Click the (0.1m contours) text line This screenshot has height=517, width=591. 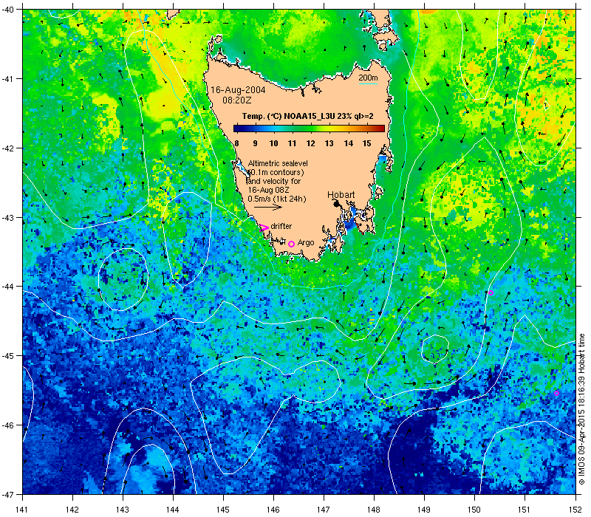click(x=276, y=172)
